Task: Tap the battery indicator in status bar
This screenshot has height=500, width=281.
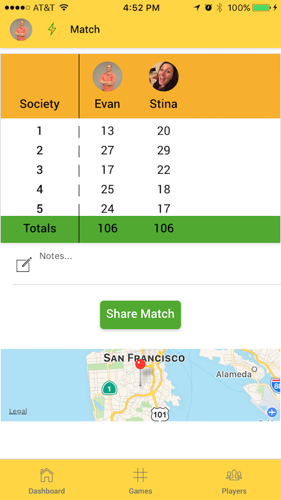Action: (262, 7)
